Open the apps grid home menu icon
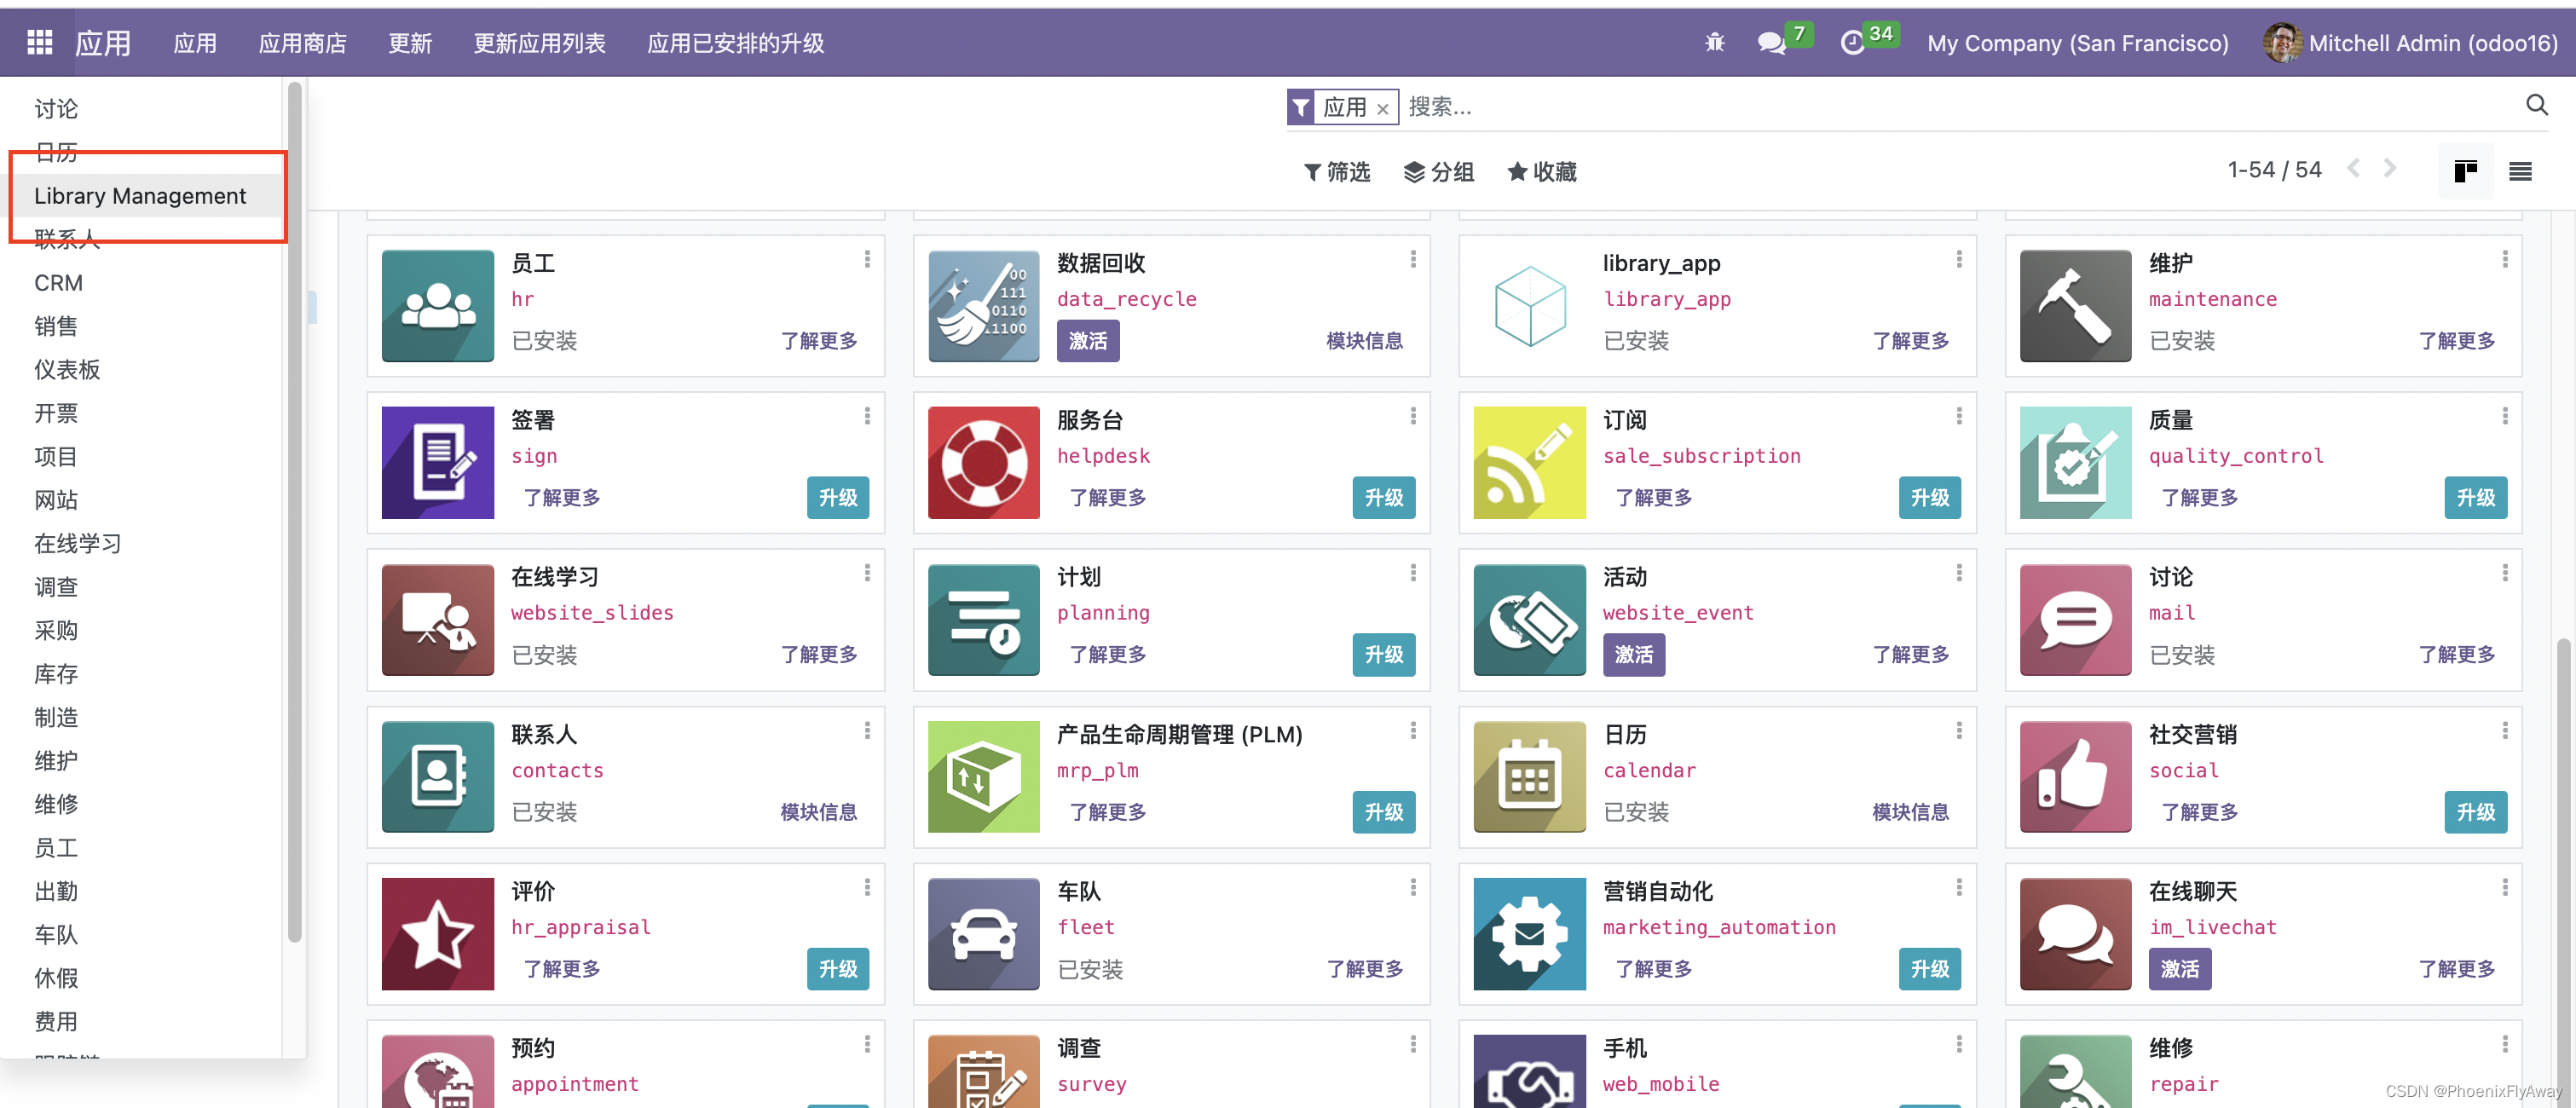The width and height of the screenshot is (2576, 1108). point(39,42)
